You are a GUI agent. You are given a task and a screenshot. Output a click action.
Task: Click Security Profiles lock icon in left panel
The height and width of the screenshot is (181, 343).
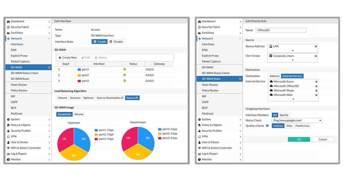coord(8,131)
